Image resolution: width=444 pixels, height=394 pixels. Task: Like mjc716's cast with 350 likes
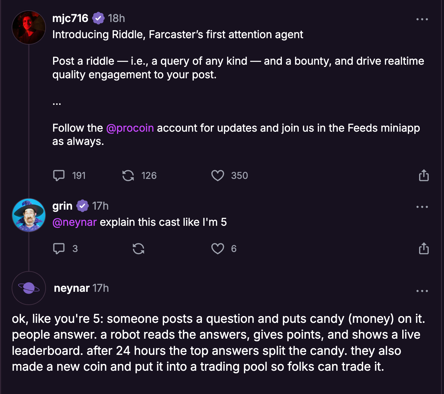tap(217, 176)
